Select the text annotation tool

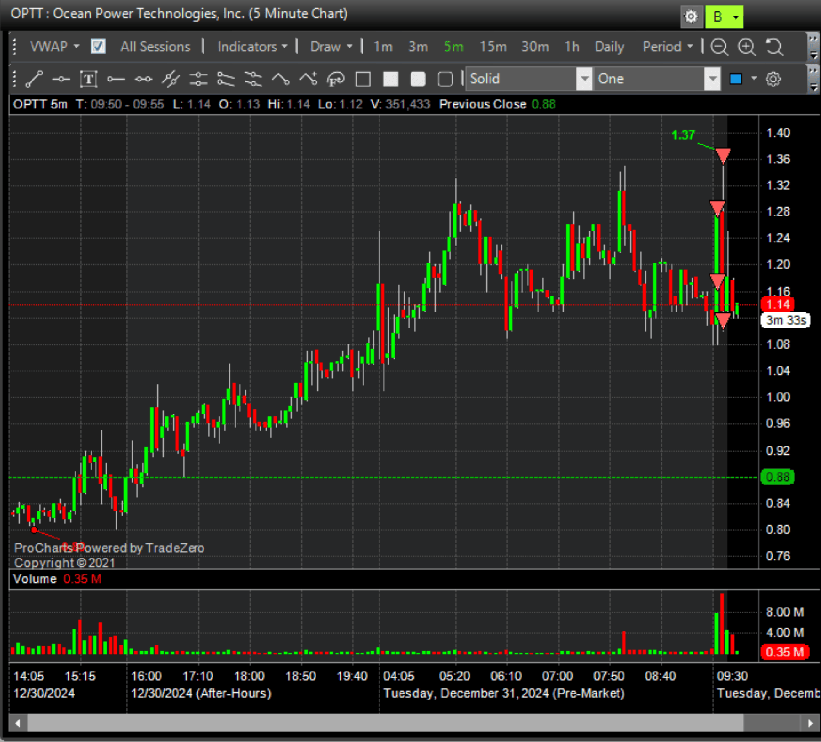(88, 79)
